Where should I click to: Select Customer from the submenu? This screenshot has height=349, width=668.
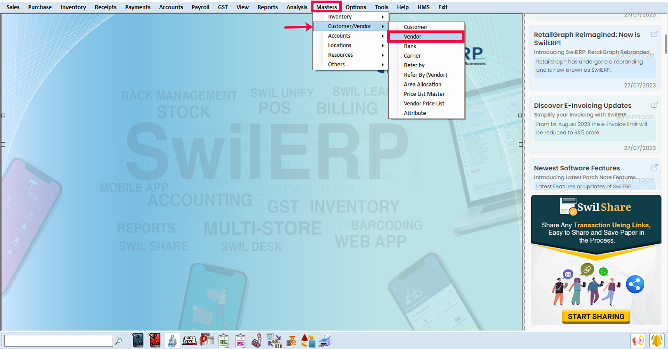(427, 27)
